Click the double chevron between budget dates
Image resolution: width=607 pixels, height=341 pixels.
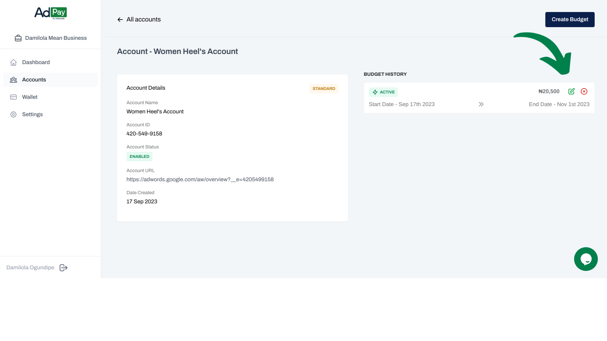click(x=481, y=104)
